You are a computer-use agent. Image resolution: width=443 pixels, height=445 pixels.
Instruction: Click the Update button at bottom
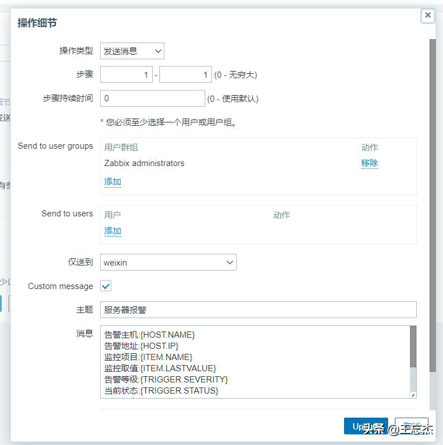point(366,426)
